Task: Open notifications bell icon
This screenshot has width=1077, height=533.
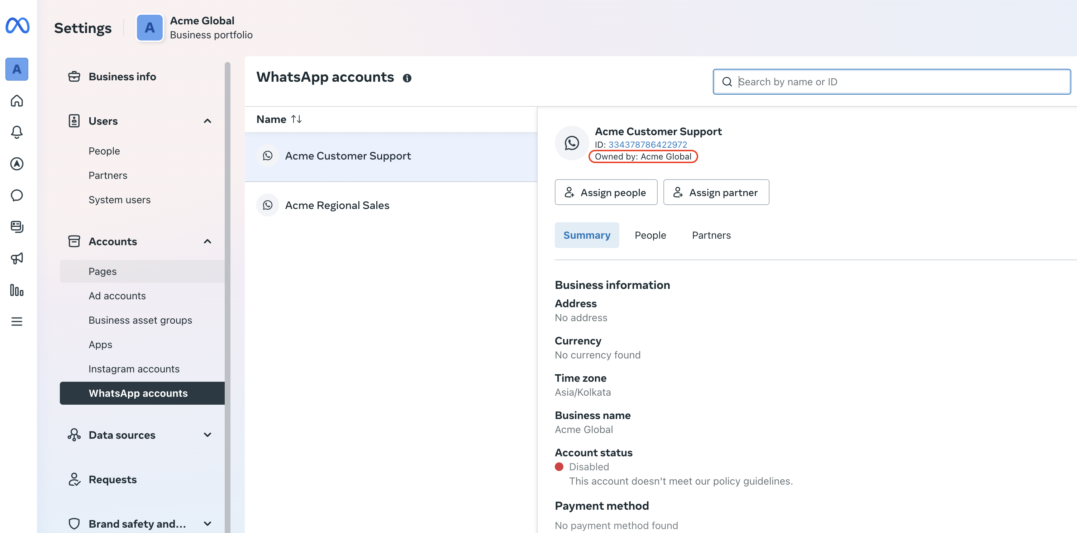Action: (17, 132)
